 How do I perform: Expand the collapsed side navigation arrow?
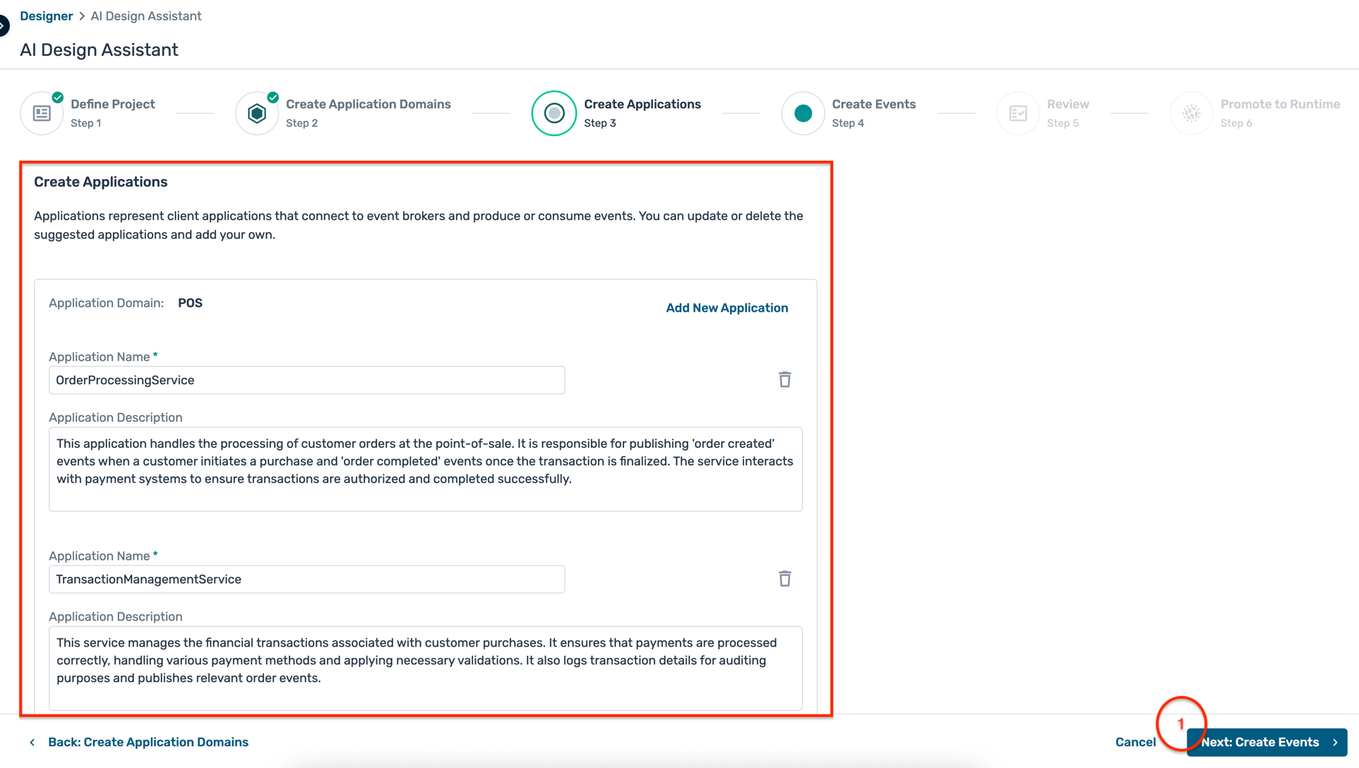(4, 26)
